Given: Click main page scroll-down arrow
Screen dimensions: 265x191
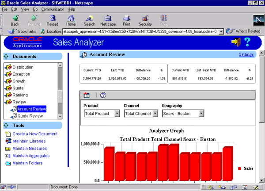Looking at the screenshot, I should 261,180.
